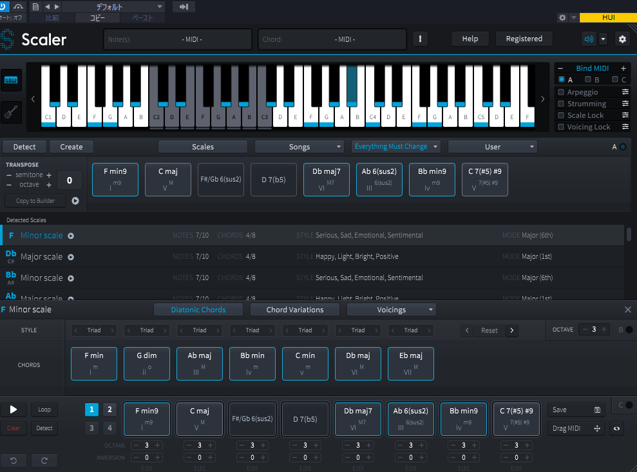Viewport: 637px width, 472px height.
Task: Open the audio options dropdown arrow
Action: (603, 39)
